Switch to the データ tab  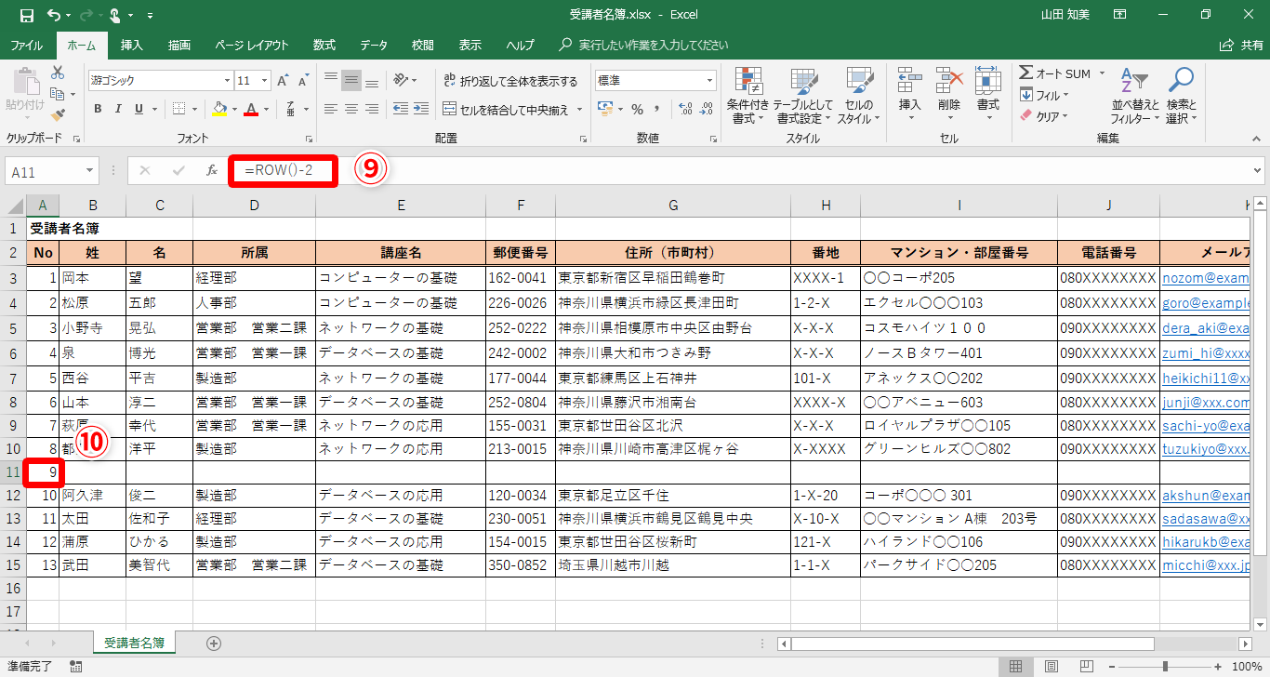pyautogui.click(x=374, y=45)
